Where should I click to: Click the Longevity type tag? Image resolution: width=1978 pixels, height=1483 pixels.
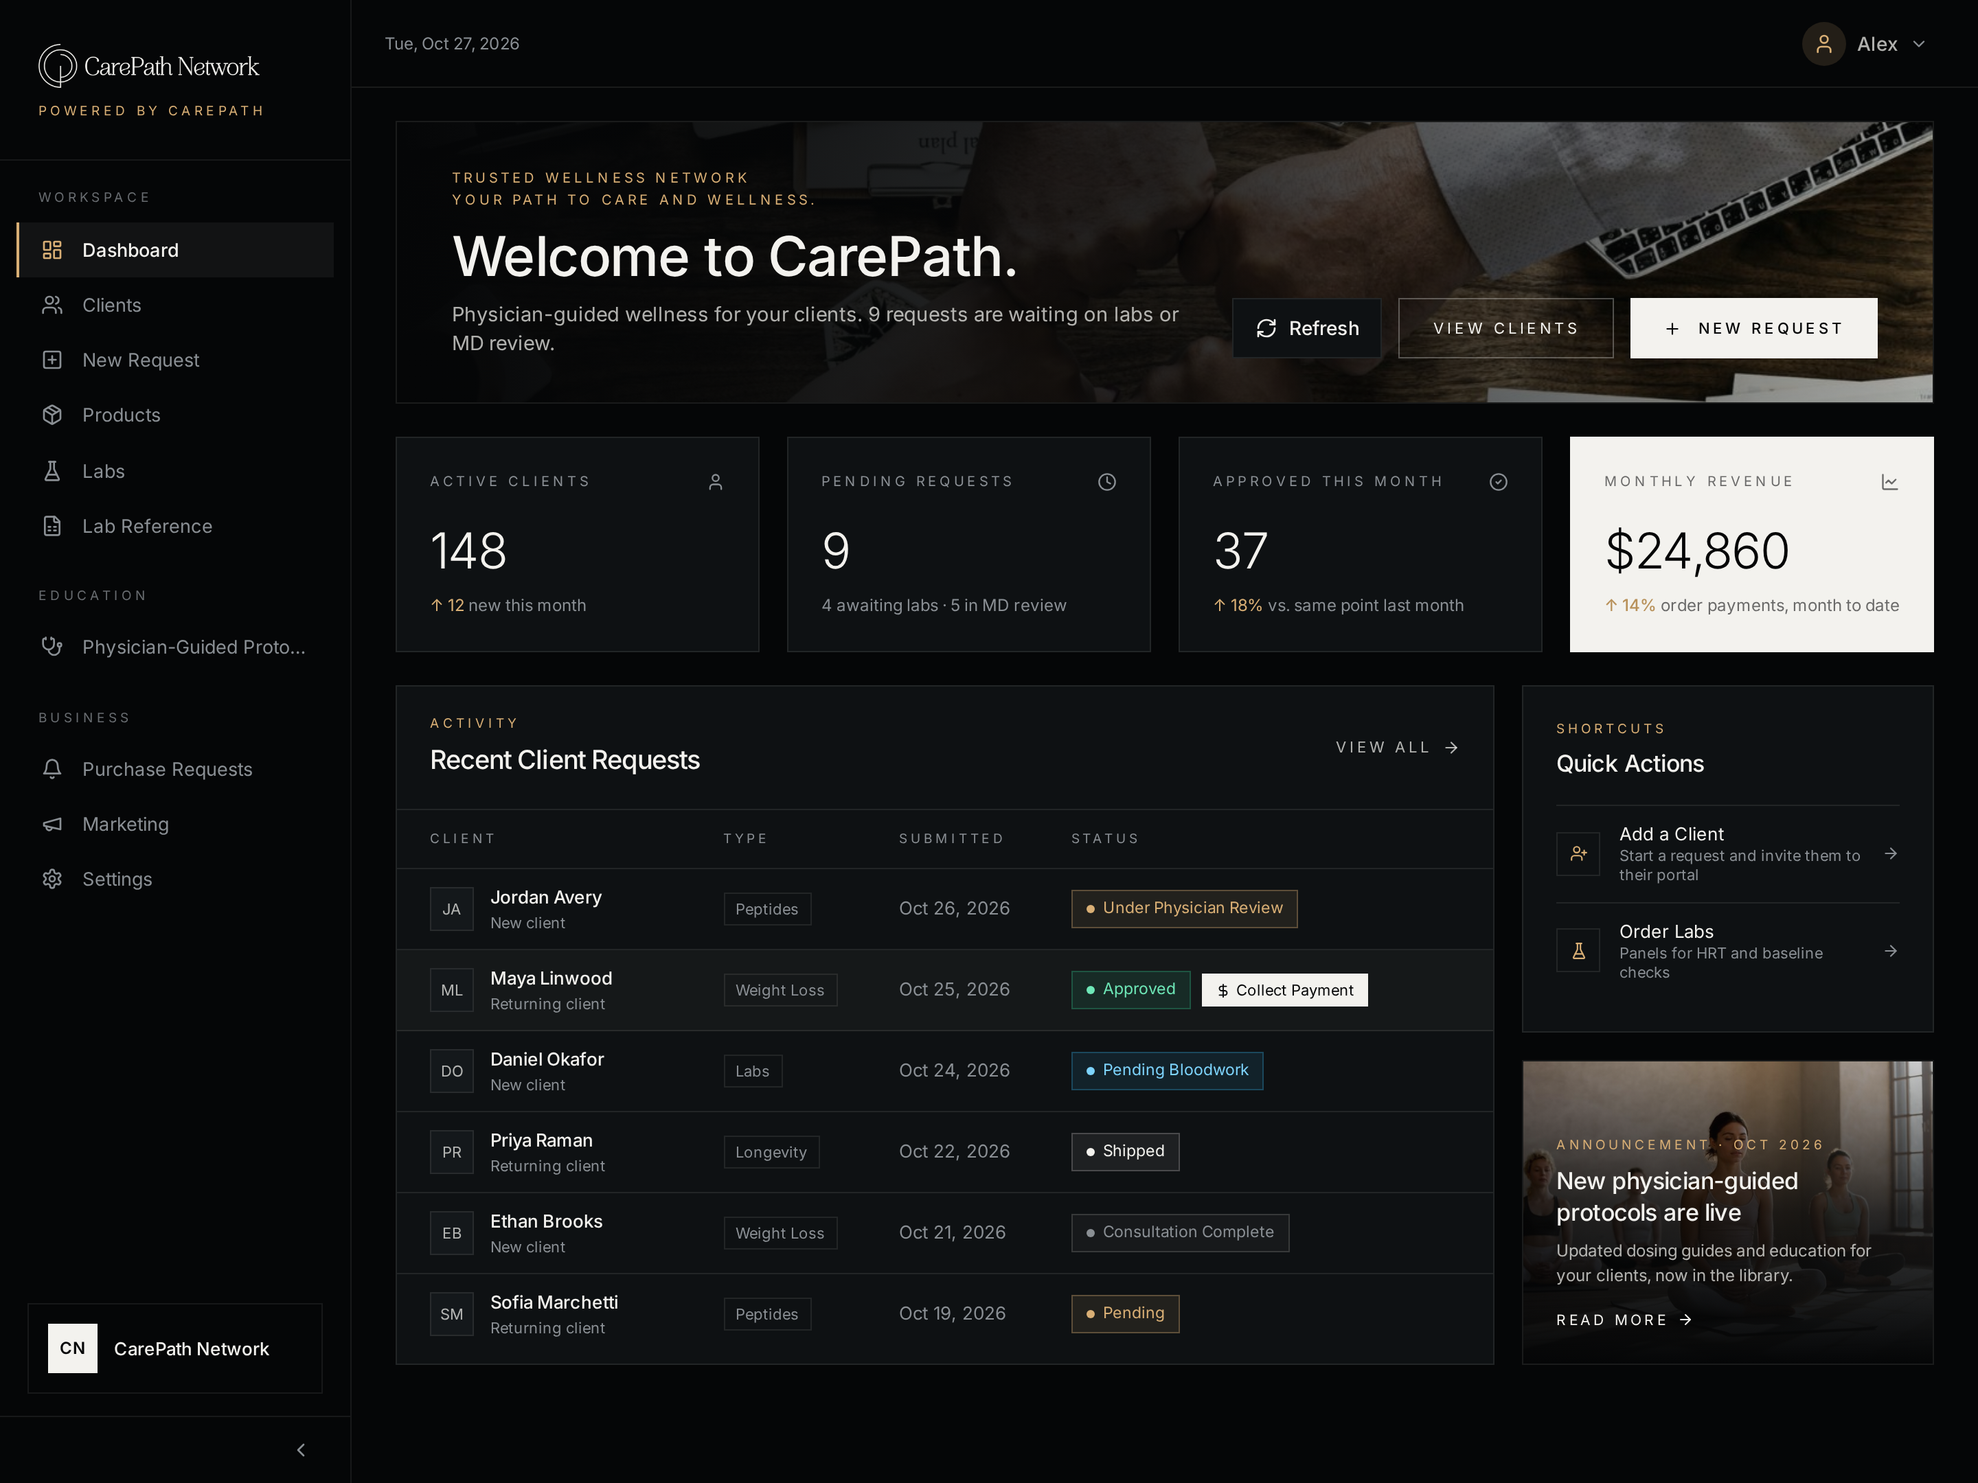(x=771, y=1151)
